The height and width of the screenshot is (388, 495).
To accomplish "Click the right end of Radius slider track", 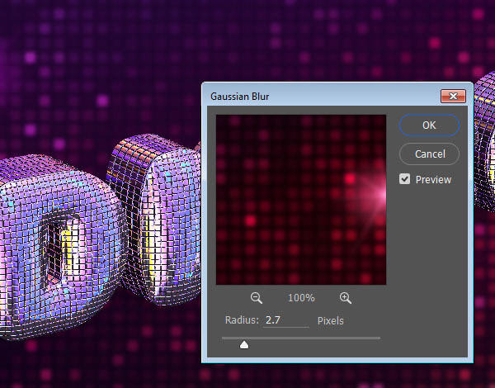I will (x=378, y=338).
